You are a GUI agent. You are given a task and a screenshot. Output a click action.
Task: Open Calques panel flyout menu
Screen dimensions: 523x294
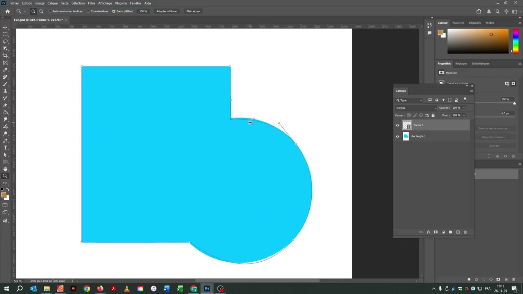tap(471, 91)
